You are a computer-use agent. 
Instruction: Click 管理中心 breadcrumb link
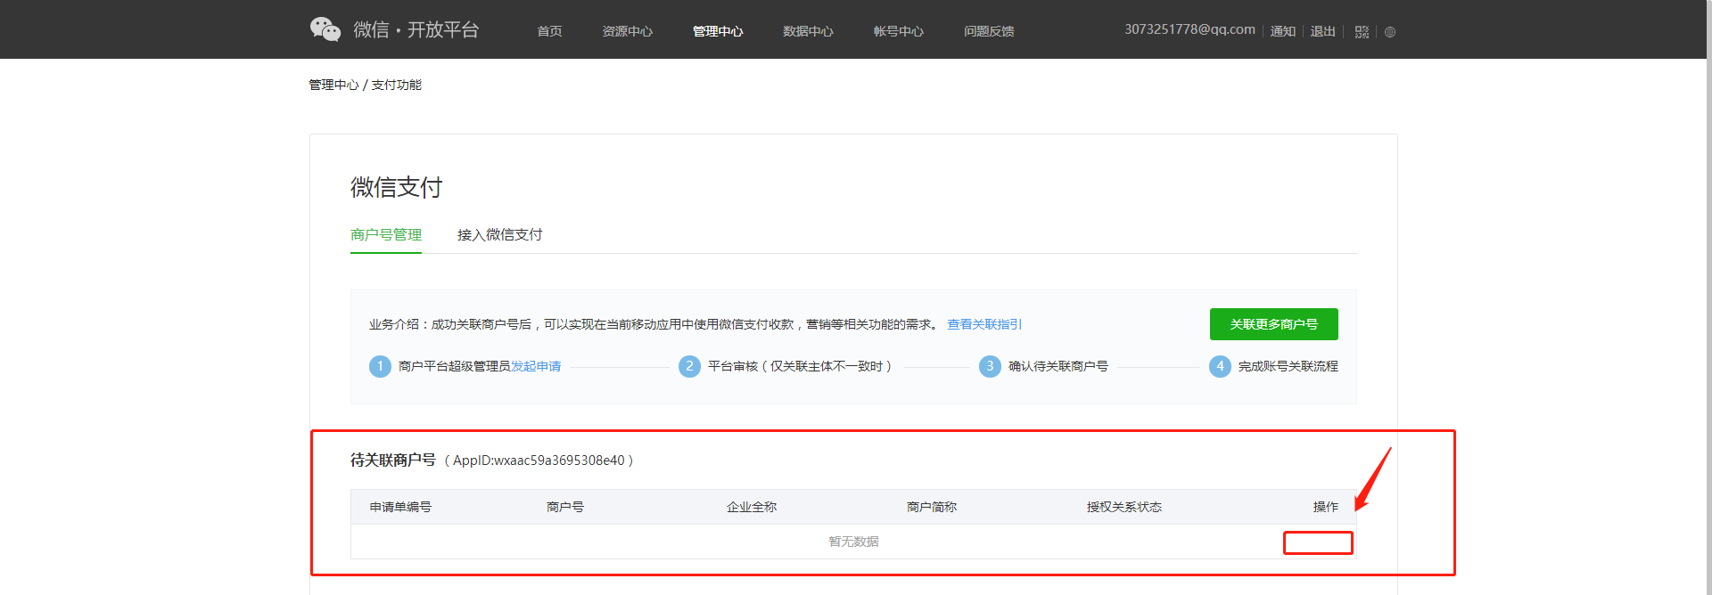pyautogui.click(x=333, y=85)
